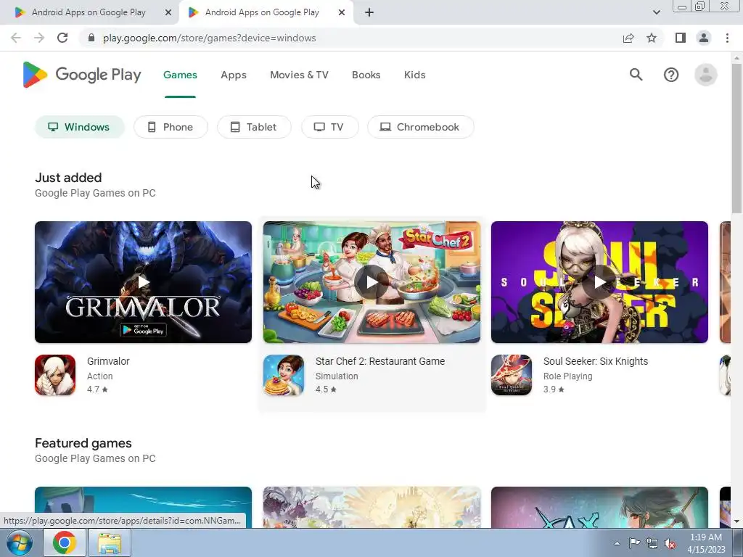Open the help center question mark icon
Image resolution: width=743 pixels, height=557 pixels.
(671, 75)
